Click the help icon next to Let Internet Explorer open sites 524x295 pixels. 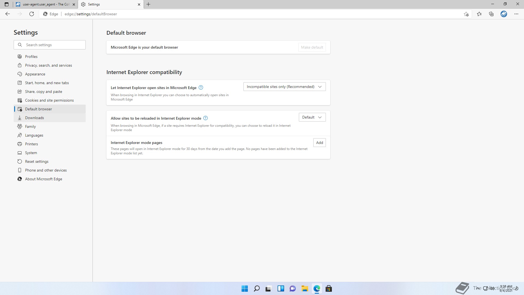pos(201,88)
